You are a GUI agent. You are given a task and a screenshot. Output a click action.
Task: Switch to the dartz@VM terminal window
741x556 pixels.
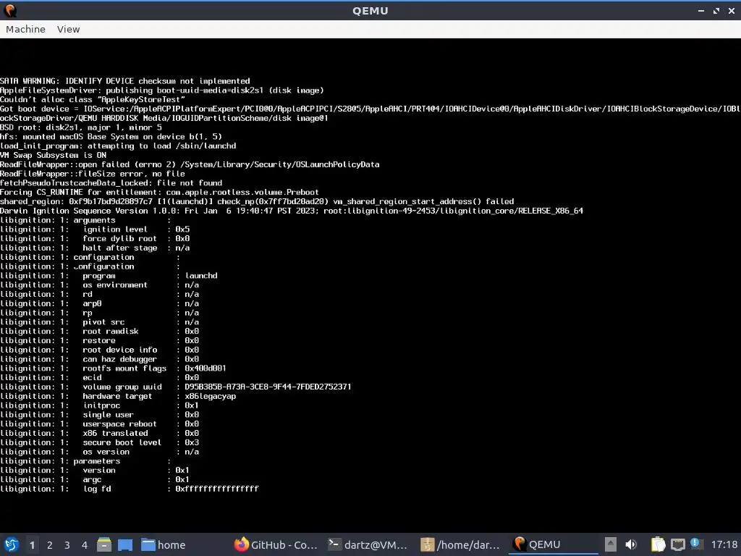point(368,544)
